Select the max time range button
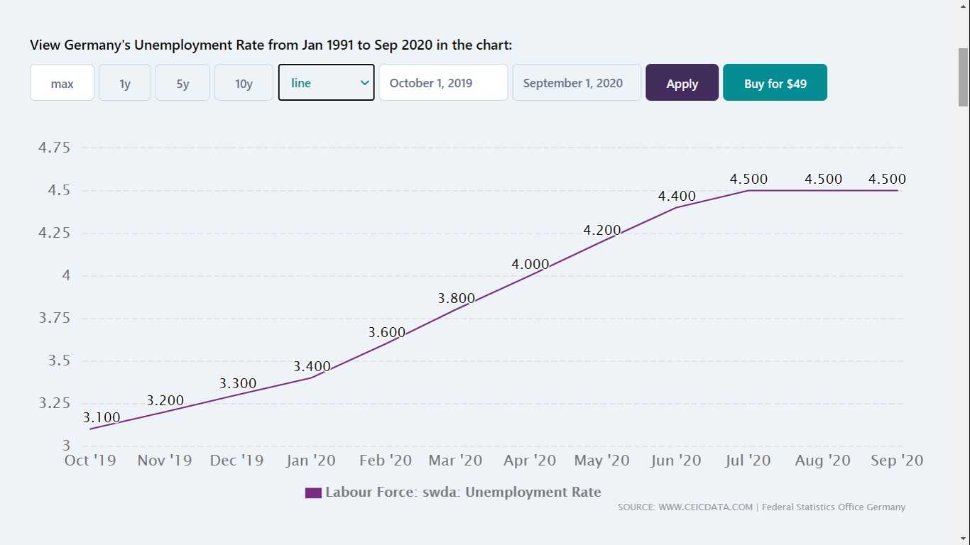Image resolution: width=970 pixels, height=545 pixels. 62,82
